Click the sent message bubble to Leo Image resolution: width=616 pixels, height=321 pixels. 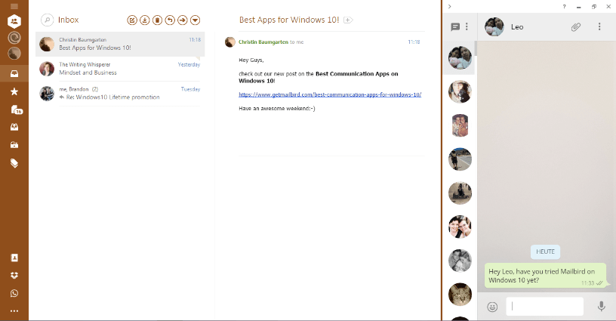[x=545, y=276]
